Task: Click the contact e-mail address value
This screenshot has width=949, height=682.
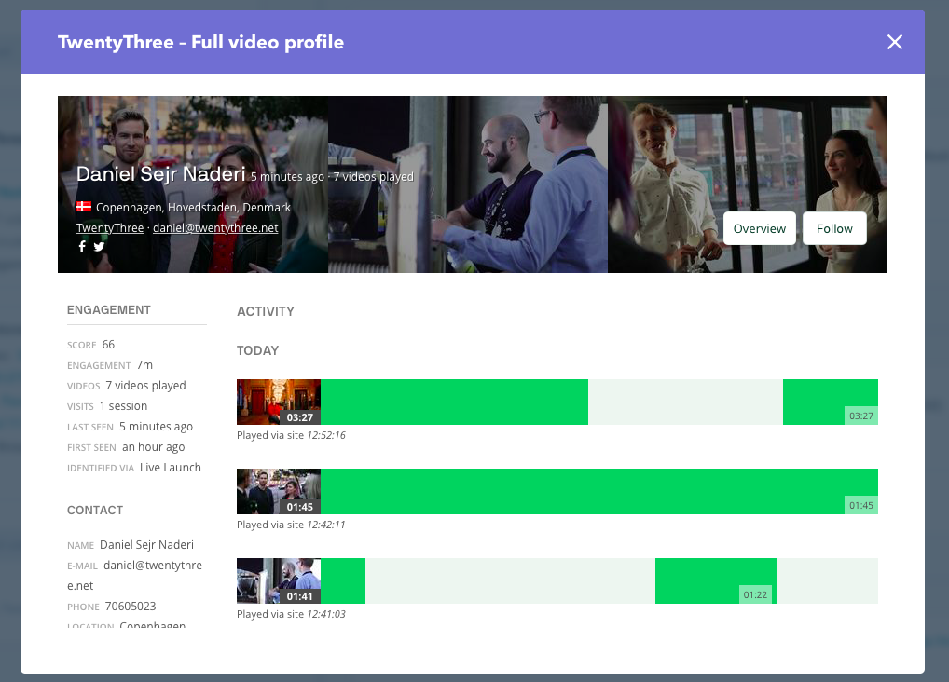Action: pos(134,576)
